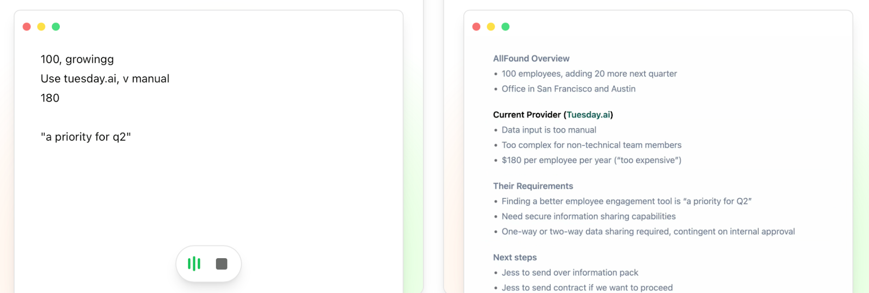The height and width of the screenshot is (293, 869).
Task: Select the "$180 per employee per year" bullet
Action: click(x=591, y=160)
